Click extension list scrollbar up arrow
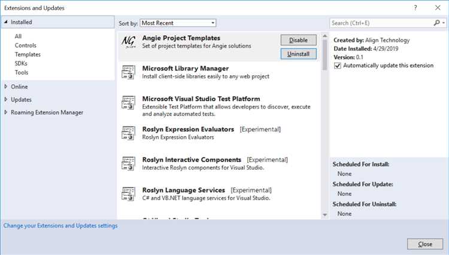This screenshot has width=449, height=255. pos(324,36)
